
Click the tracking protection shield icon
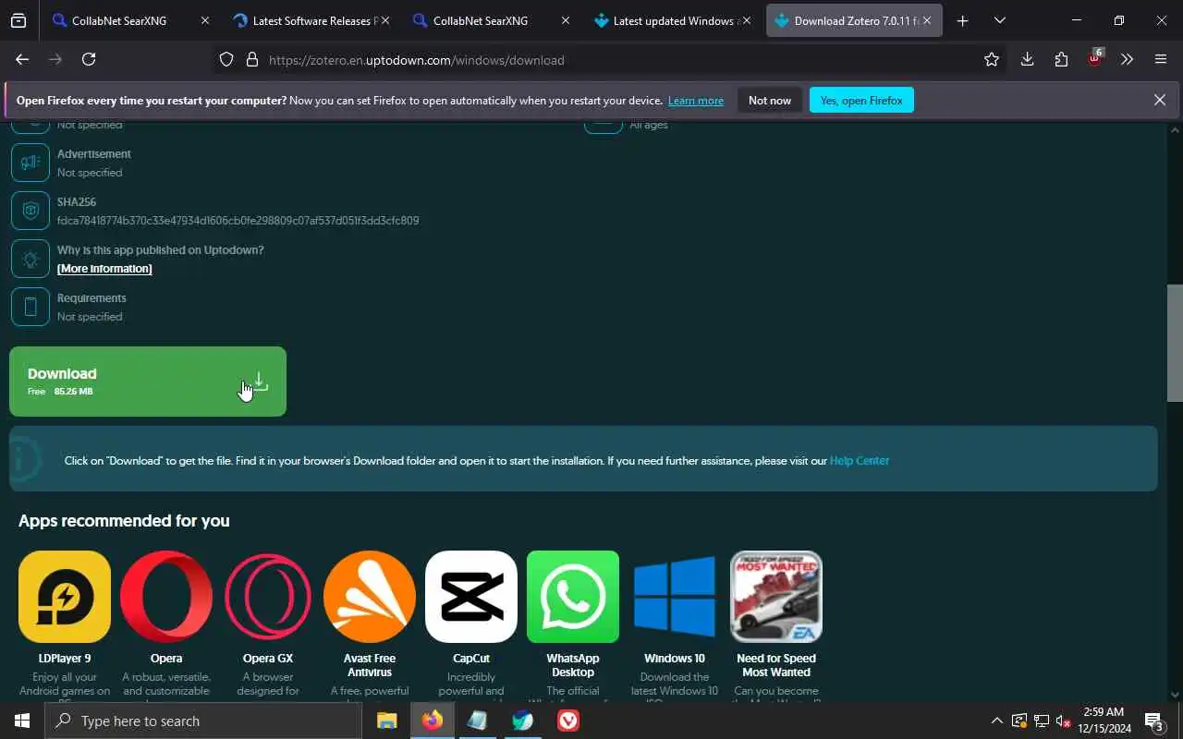coord(226,60)
